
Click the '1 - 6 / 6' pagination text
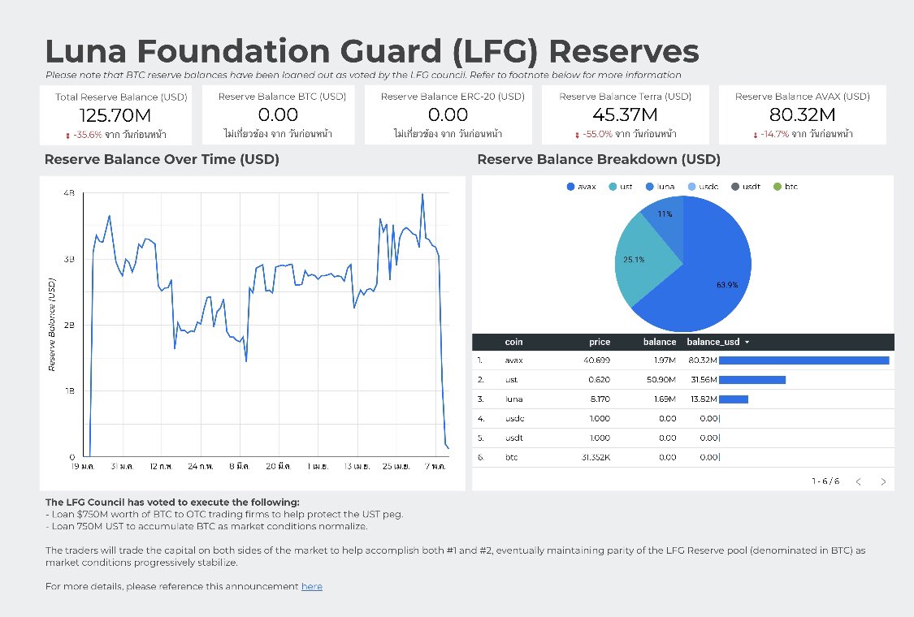825,481
